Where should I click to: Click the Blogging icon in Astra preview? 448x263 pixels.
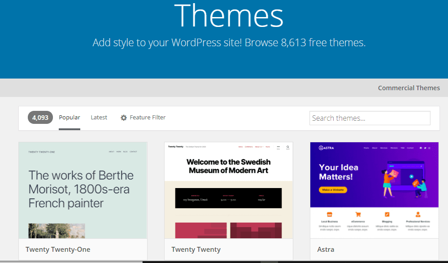pos(387,215)
